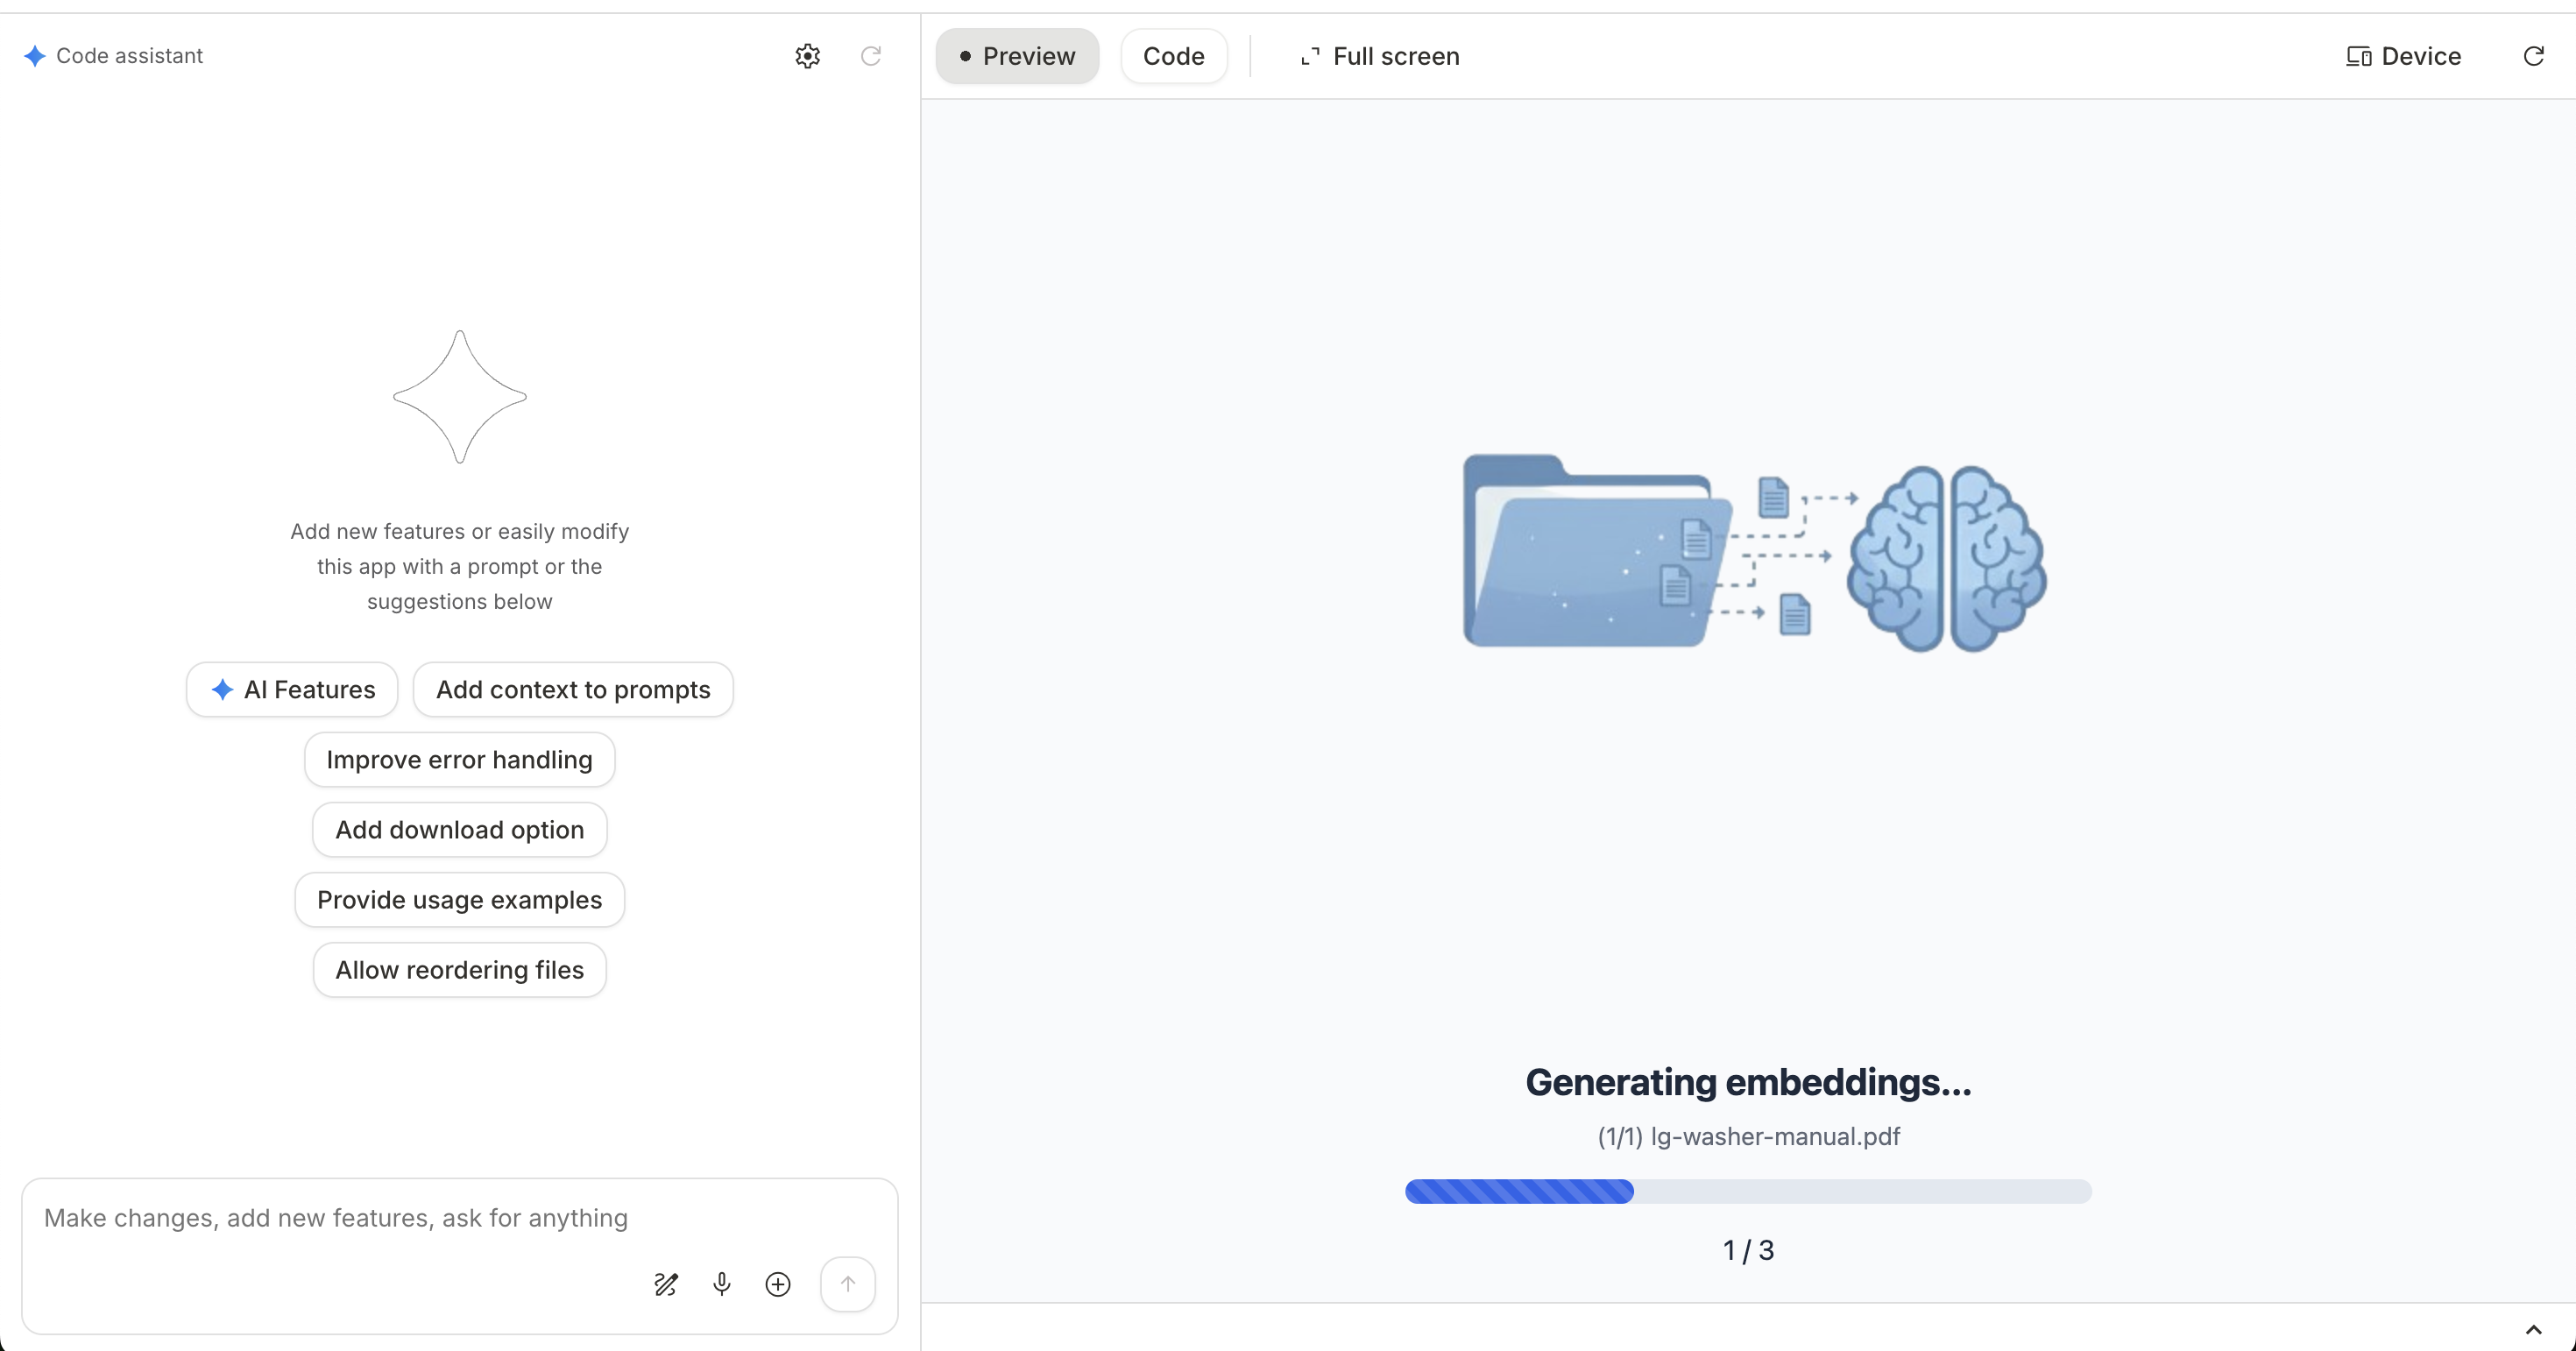Activate the microphone for voice input
The width and height of the screenshot is (2576, 1351).
pyautogui.click(x=722, y=1284)
